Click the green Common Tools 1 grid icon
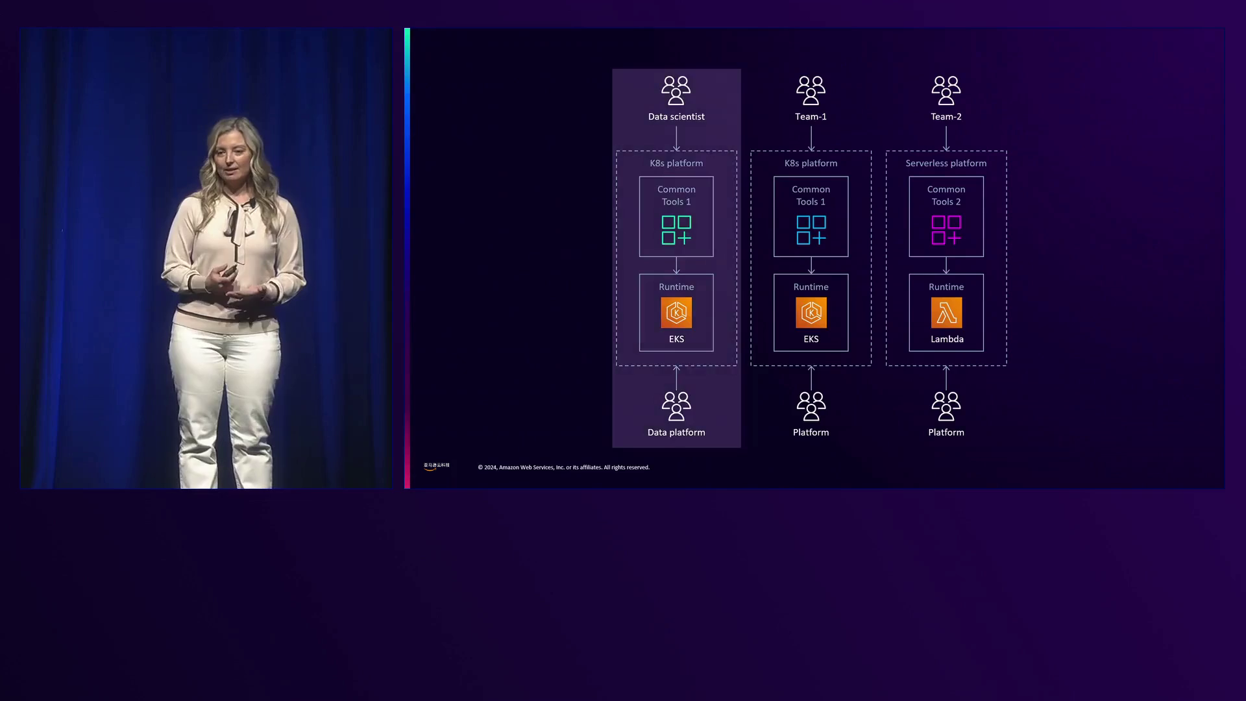The width and height of the screenshot is (1246, 701). click(x=676, y=230)
